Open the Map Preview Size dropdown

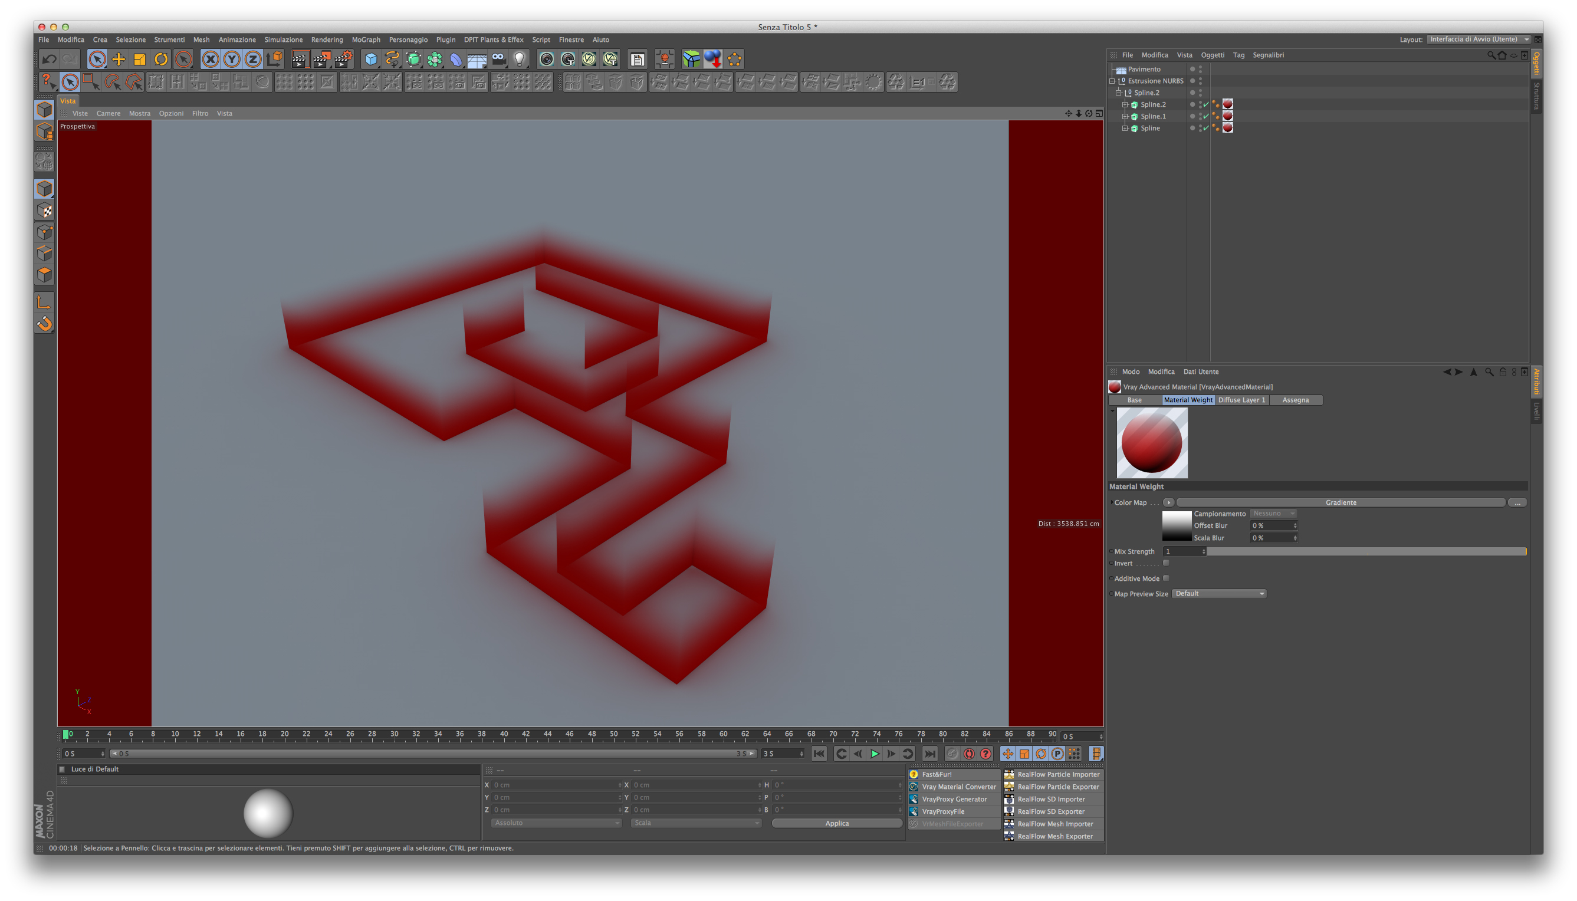tap(1218, 593)
